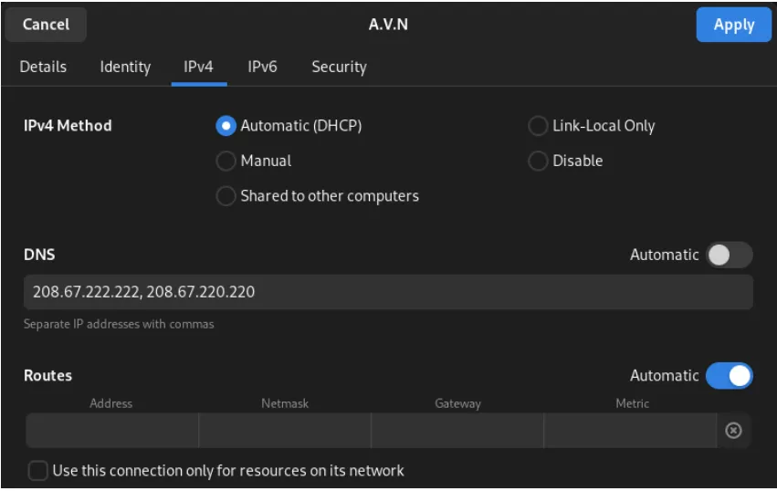Select Automatic (DHCP) radio button
Screen dimensions: 777x491
226,126
